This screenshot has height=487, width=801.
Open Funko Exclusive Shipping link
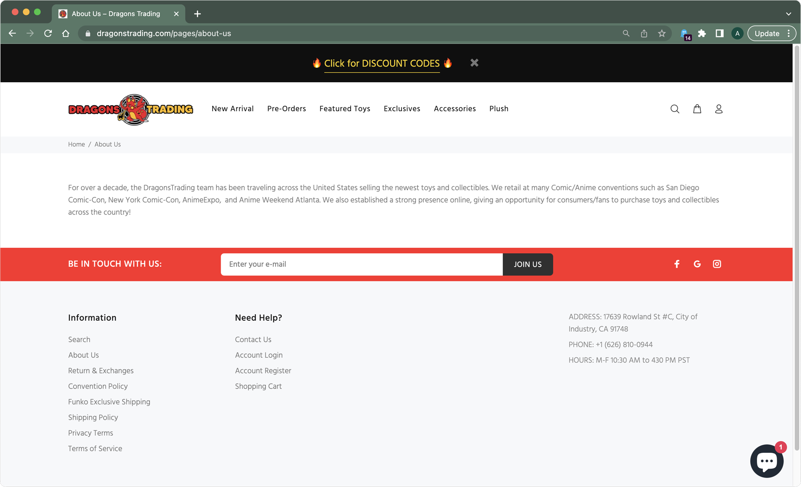click(x=109, y=402)
